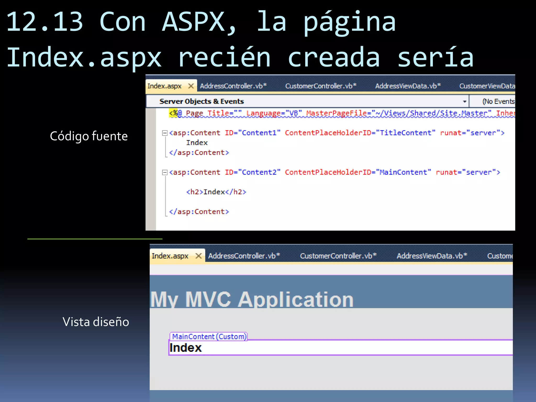Switch to AddressController.vb tab in source view
This screenshot has height=402, width=536.
(x=233, y=86)
